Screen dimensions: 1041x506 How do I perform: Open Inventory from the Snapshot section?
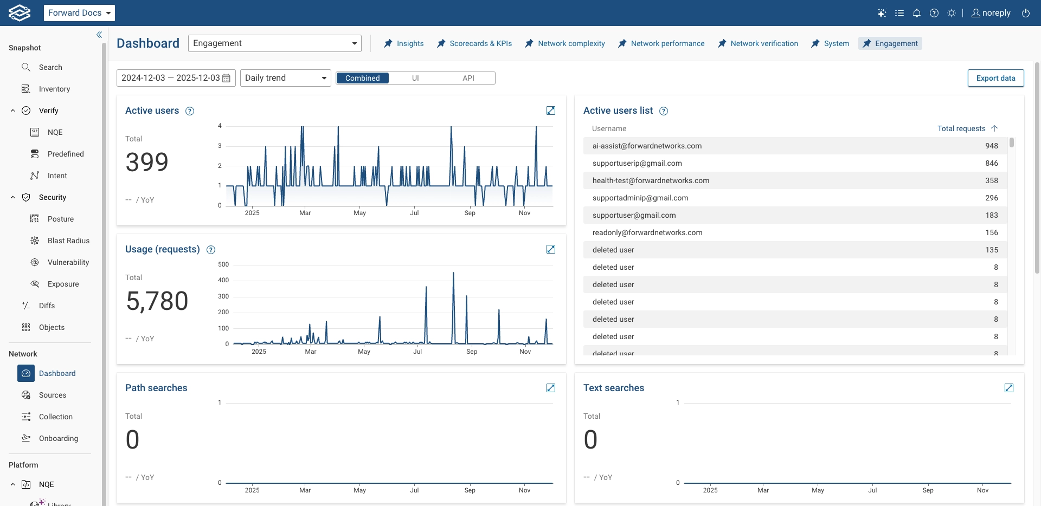[54, 89]
